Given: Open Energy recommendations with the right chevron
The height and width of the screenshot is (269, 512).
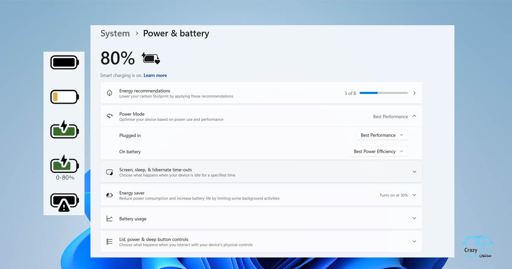Looking at the screenshot, I should [x=414, y=93].
